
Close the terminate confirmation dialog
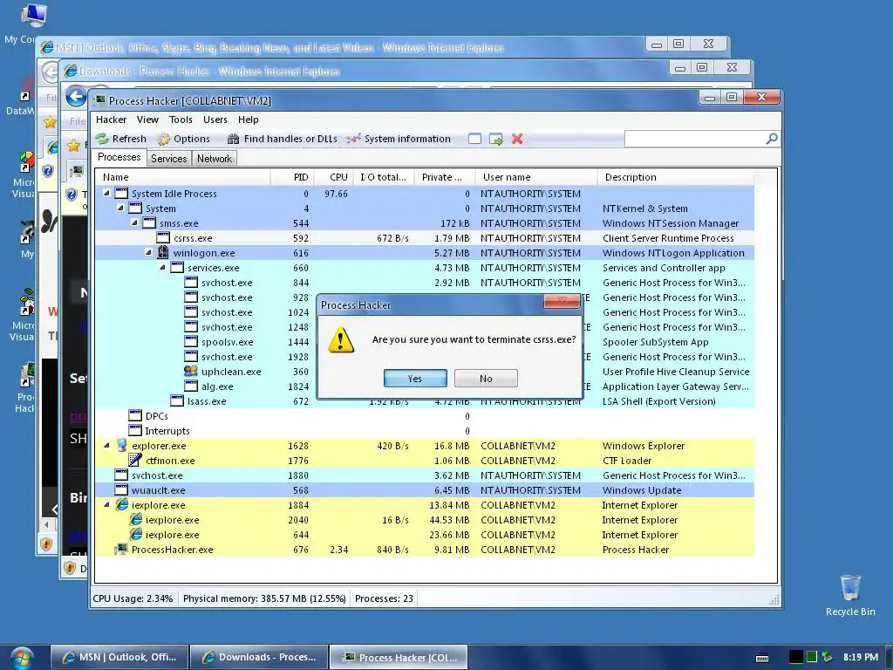tap(562, 301)
